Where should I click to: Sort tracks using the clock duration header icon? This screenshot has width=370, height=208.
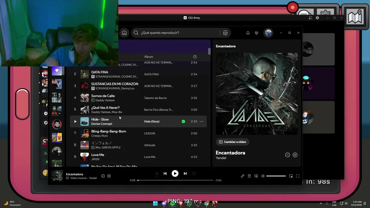click(195, 57)
